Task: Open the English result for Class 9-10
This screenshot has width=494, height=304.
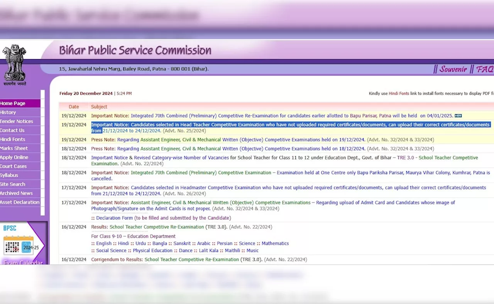Action: (x=104, y=243)
